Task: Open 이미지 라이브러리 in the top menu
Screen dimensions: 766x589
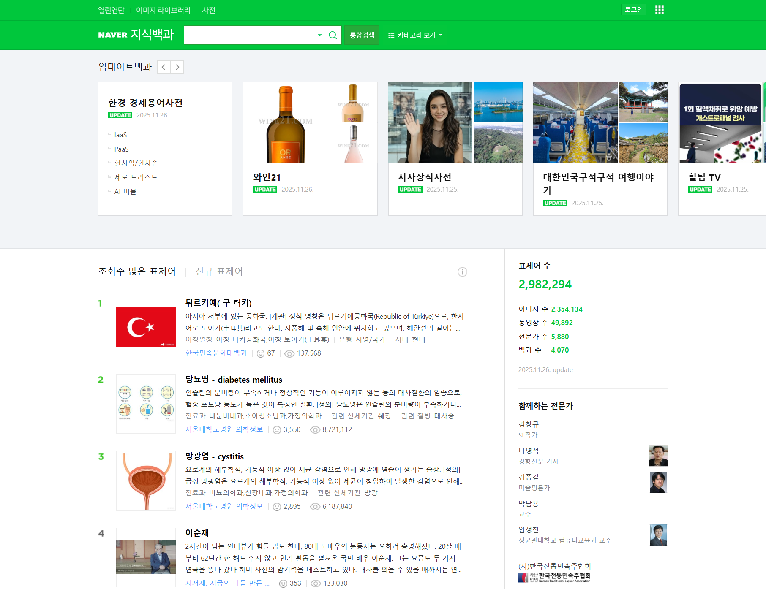Action: pos(163,10)
